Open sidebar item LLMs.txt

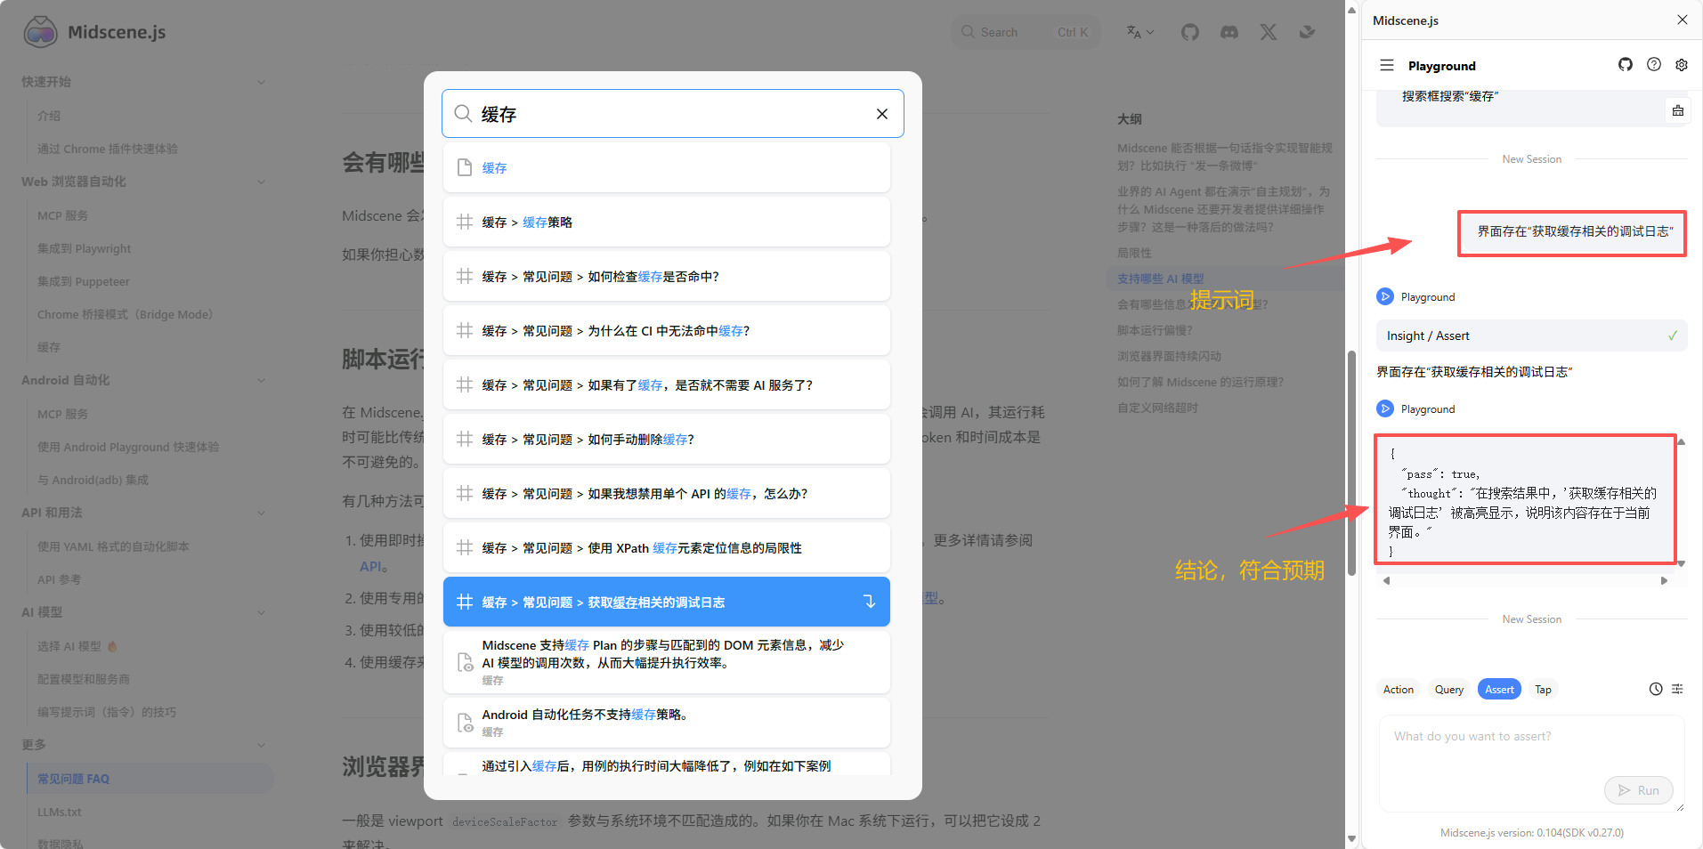59,812
